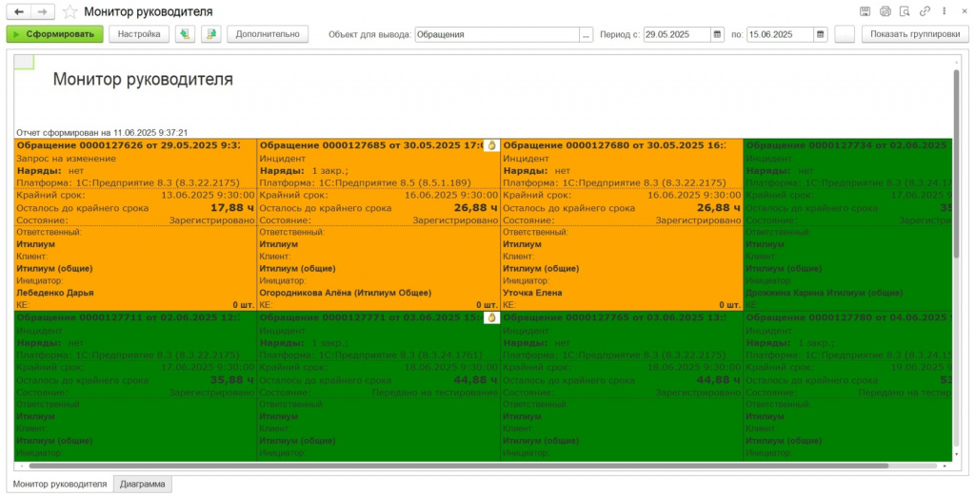Open the Дополнительно menu
Viewport: 975px width, 497px height.
(x=268, y=34)
